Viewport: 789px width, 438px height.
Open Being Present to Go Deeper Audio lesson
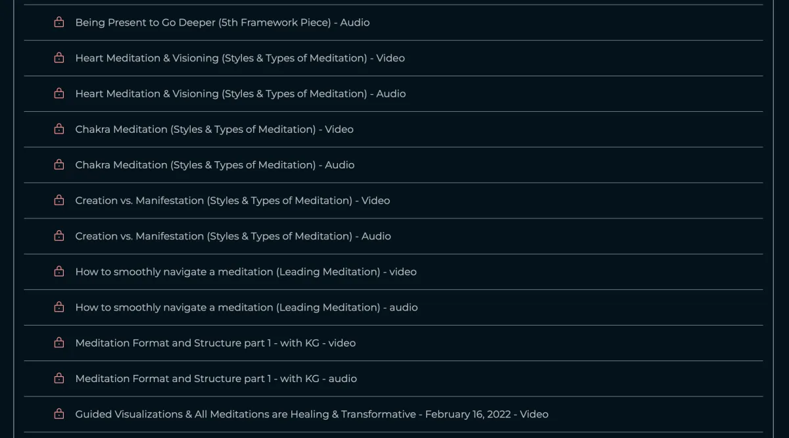222,22
